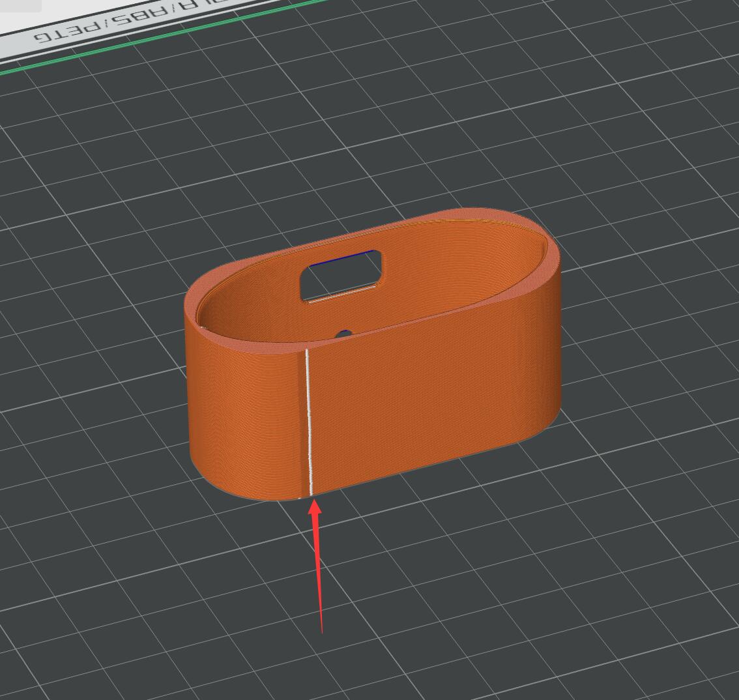
Task: Click the white seam line on the model
Action: tap(309, 422)
